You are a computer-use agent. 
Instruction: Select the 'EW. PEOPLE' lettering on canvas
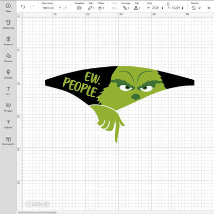pyautogui.click(x=81, y=84)
